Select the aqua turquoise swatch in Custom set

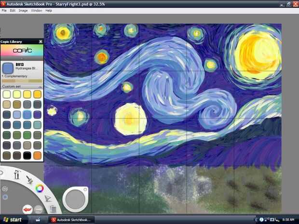38,125
